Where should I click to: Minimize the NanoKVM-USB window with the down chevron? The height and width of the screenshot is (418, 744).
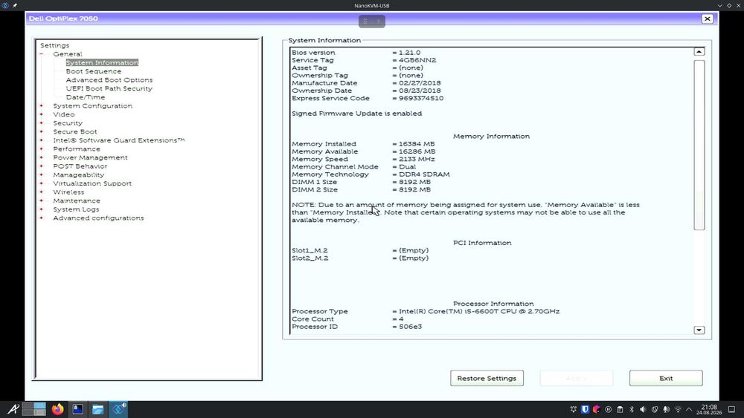(x=719, y=5)
